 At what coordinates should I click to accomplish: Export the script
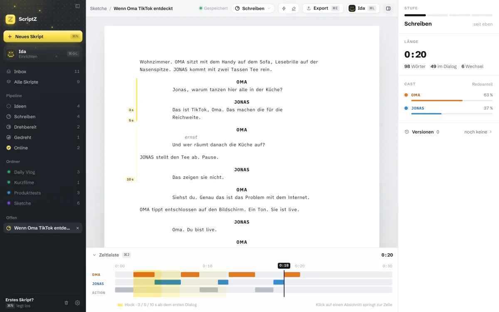click(x=323, y=8)
